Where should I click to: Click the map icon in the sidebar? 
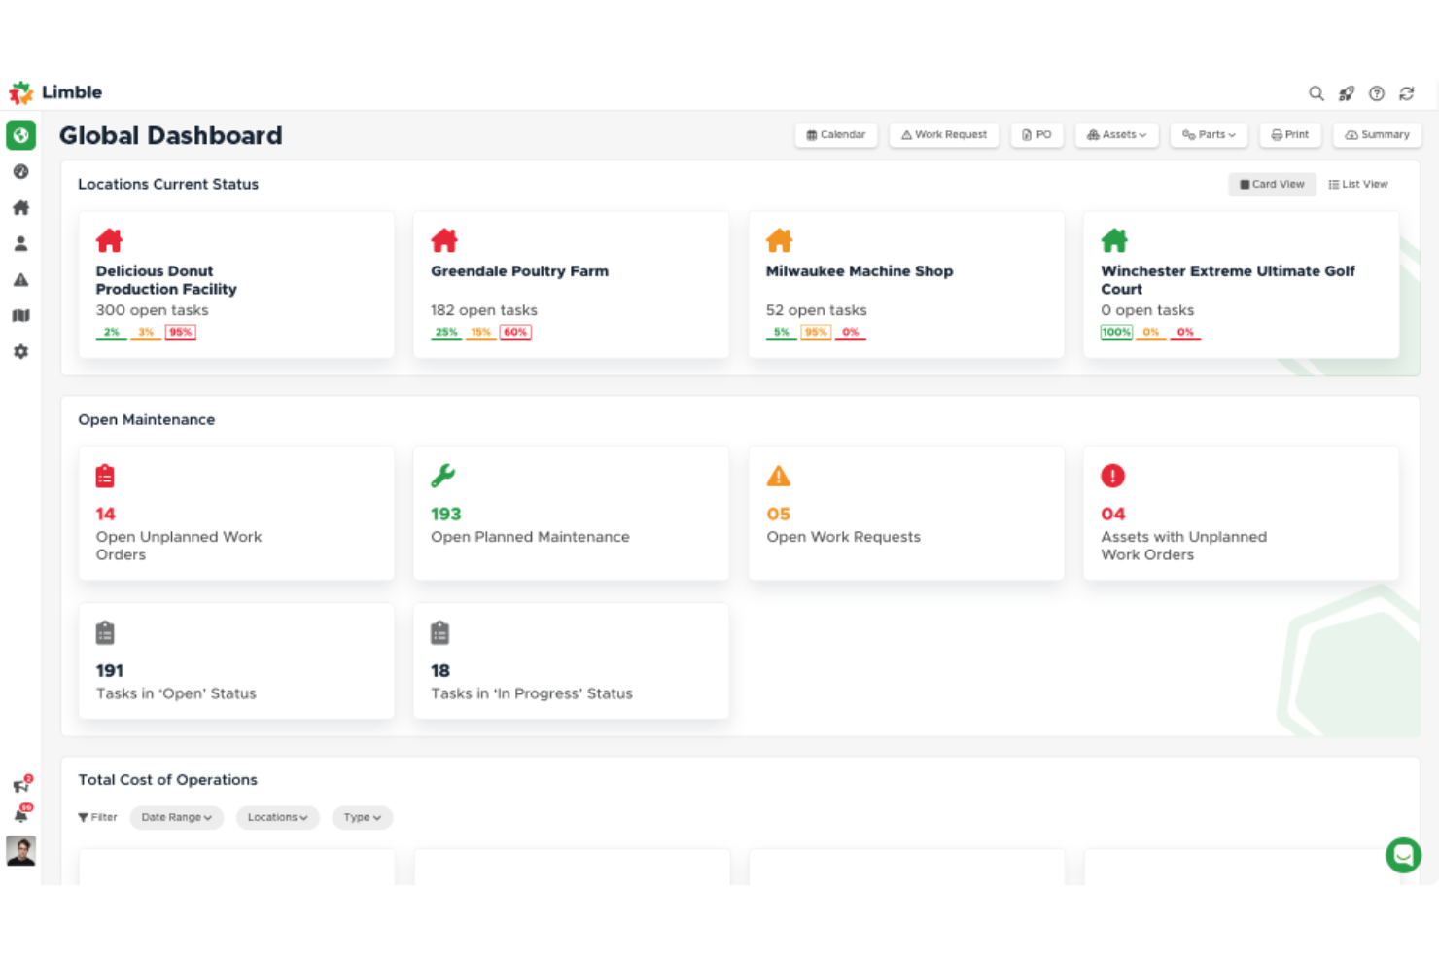pos(20,315)
